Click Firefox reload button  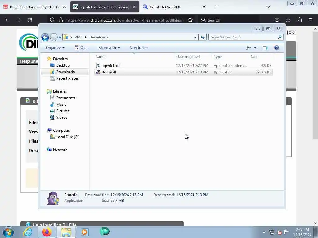point(30,20)
